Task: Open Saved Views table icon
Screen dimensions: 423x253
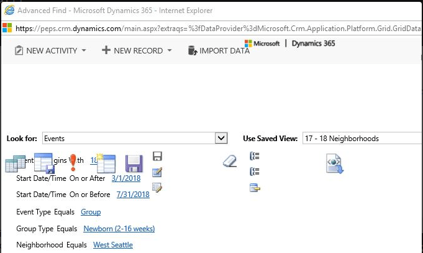Action: click(x=45, y=163)
